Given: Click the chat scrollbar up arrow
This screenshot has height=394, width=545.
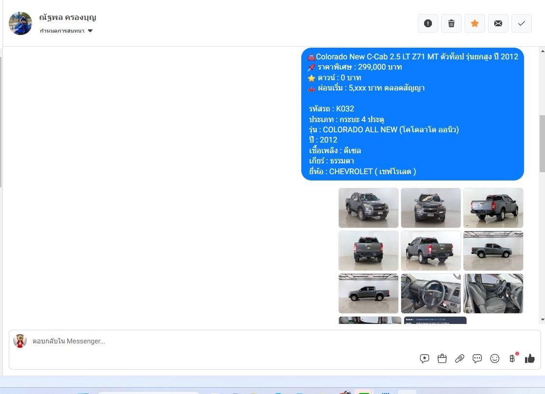Looking at the screenshot, I should [542, 51].
